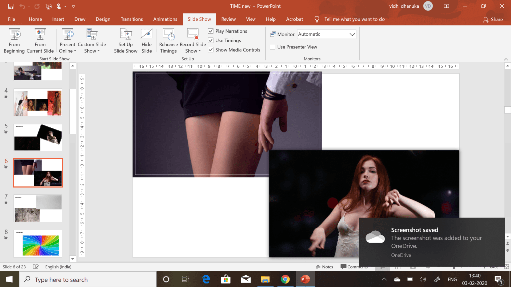Toggle the Use Timings checkbox
511x287 pixels.
pyautogui.click(x=211, y=41)
